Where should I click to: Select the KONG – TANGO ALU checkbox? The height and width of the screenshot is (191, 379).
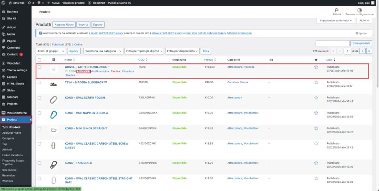[40, 163]
